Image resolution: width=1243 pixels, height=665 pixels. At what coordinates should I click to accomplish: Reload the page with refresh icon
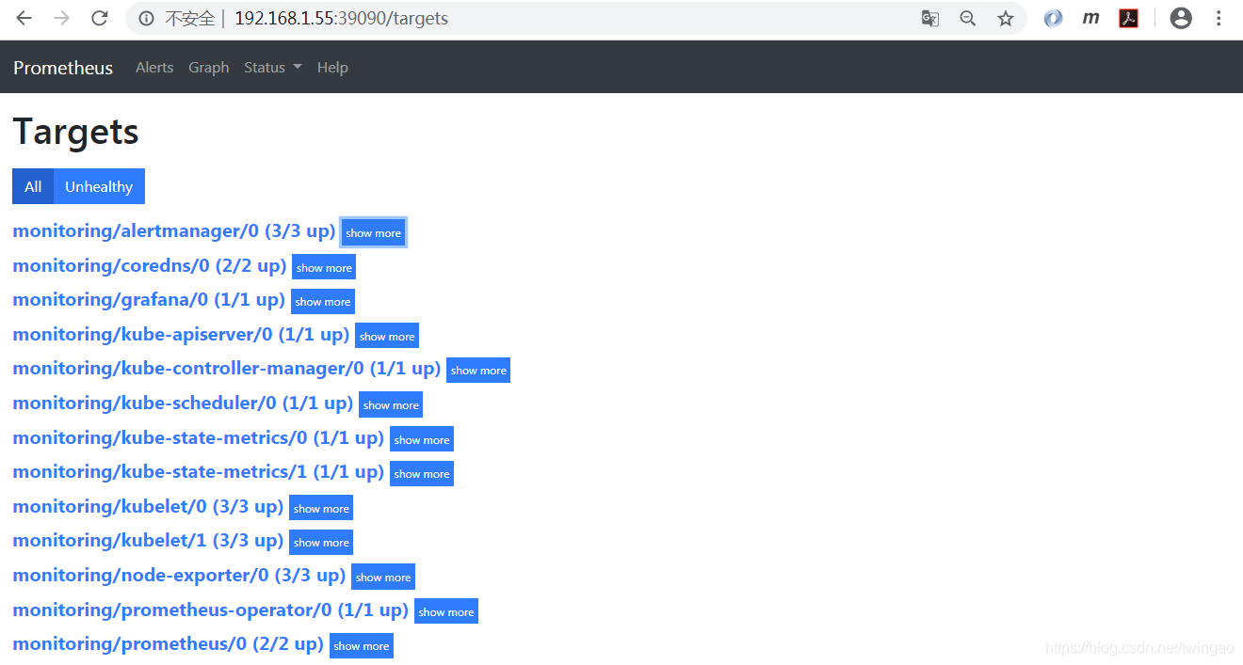point(99,18)
